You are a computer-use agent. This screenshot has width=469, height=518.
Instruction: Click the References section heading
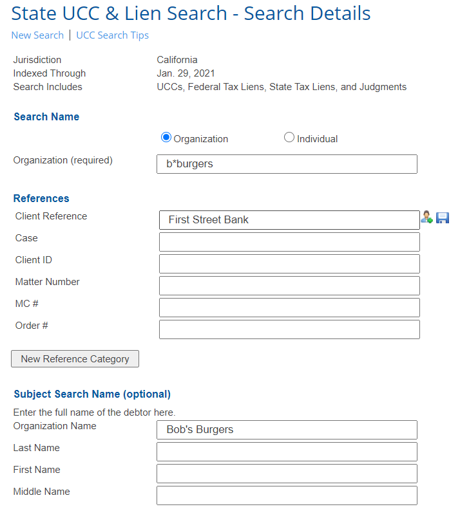point(41,198)
